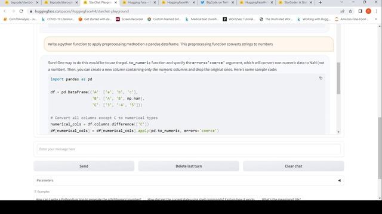Click the page vertical scrollbar thumb
This screenshot has width=382, height=214.
point(380,148)
